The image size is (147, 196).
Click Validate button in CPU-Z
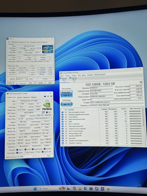[41, 83]
